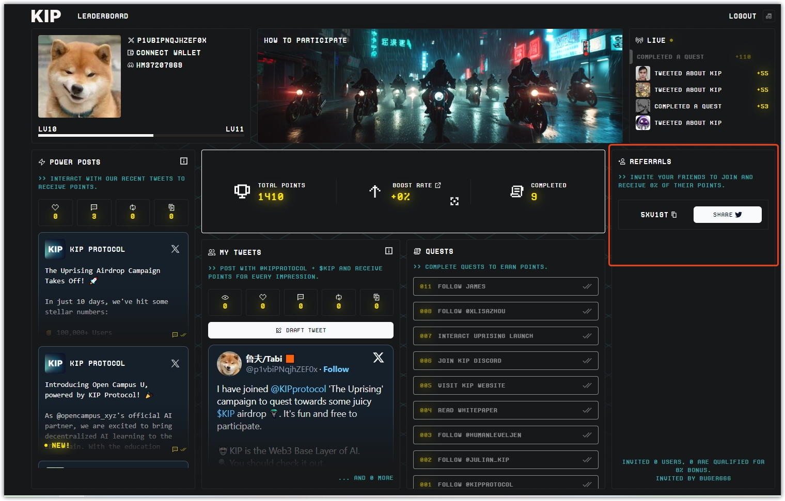Click the KIP logo in the header

point(46,16)
